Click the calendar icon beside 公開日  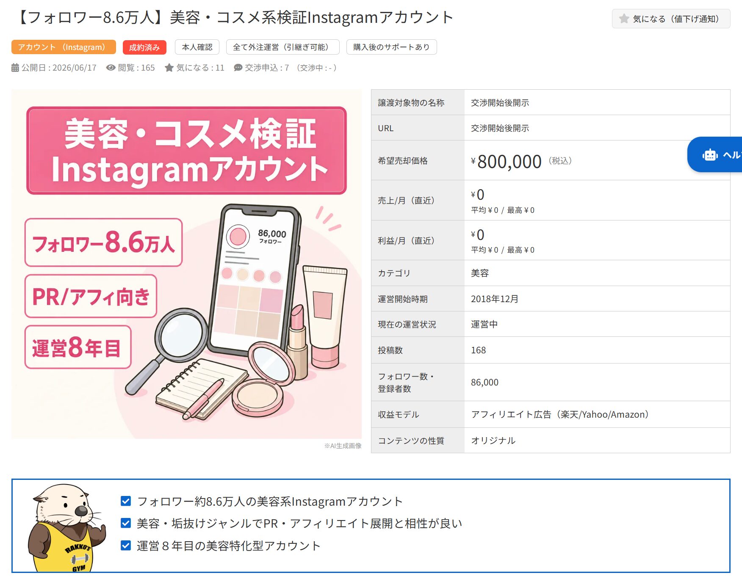click(15, 68)
